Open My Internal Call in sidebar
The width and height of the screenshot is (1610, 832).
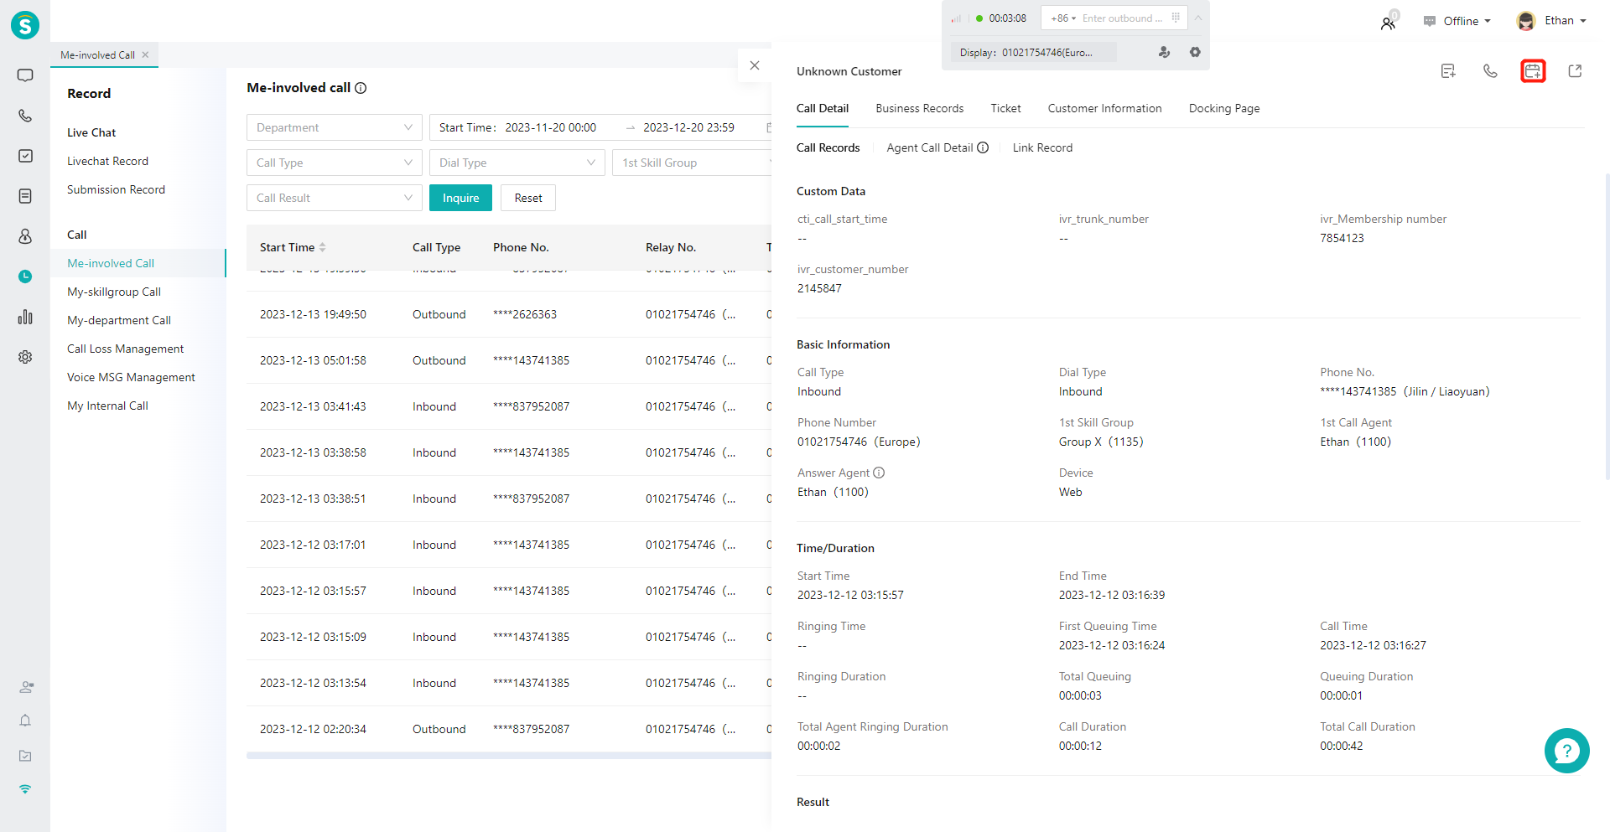[x=107, y=406]
